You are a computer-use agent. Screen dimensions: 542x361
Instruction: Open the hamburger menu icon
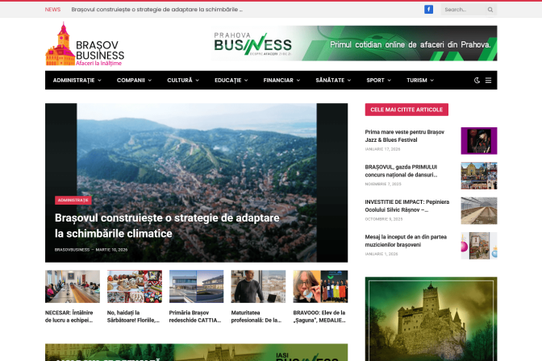click(x=488, y=80)
